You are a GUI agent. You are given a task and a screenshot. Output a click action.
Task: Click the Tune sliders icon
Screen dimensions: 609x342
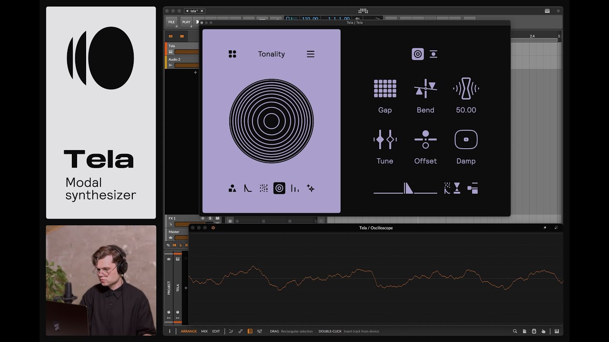[x=385, y=140]
